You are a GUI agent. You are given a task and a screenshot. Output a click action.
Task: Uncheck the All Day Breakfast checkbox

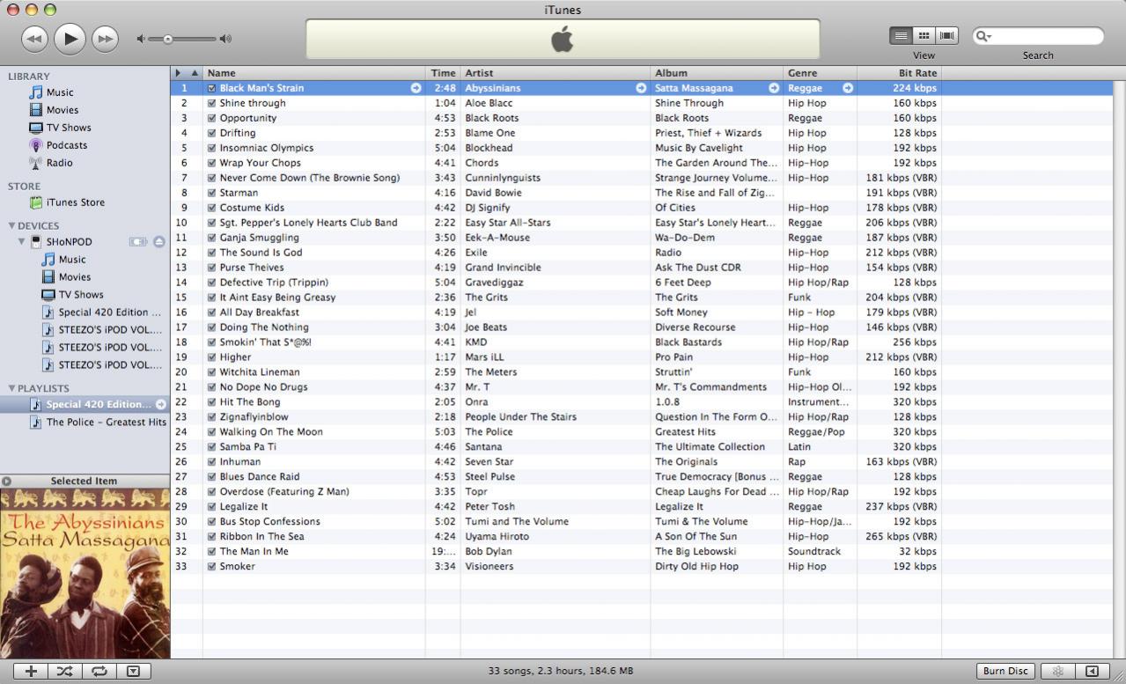[212, 313]
